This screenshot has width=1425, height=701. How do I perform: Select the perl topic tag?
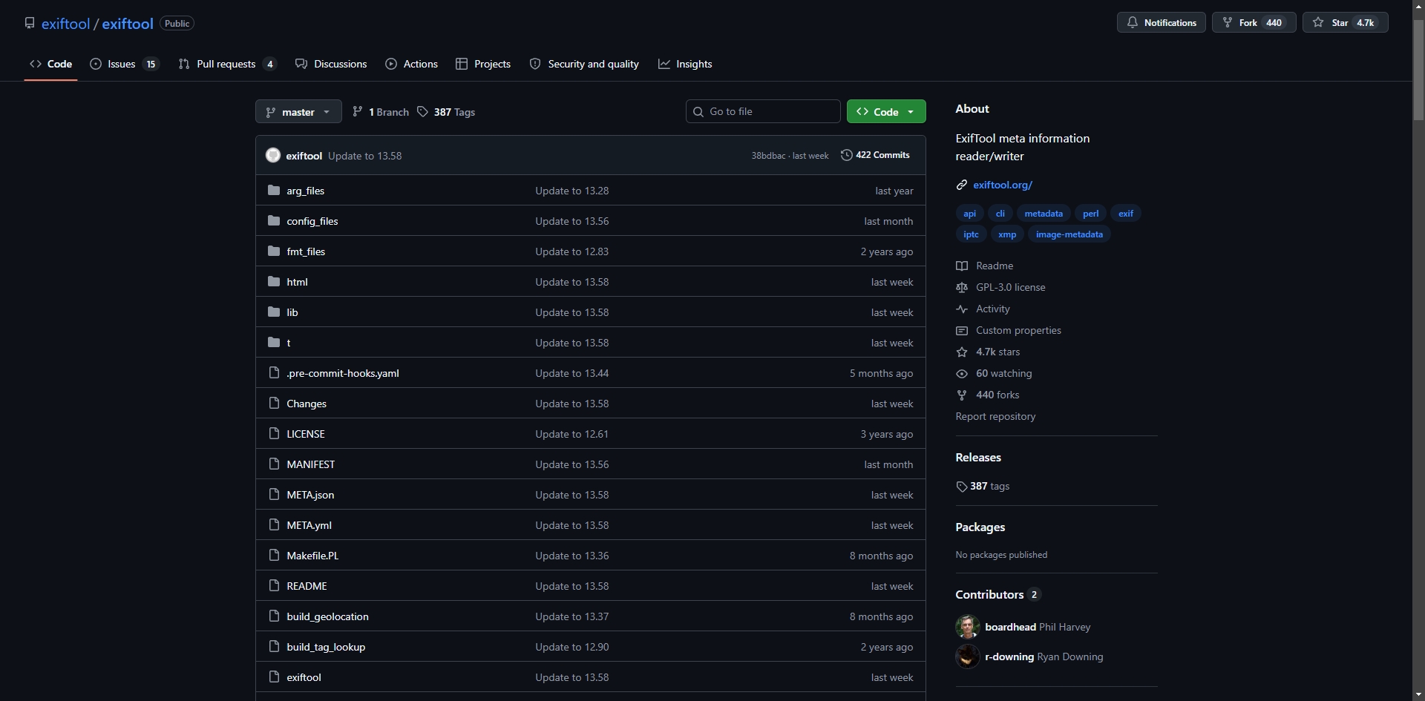[1090, 214]
